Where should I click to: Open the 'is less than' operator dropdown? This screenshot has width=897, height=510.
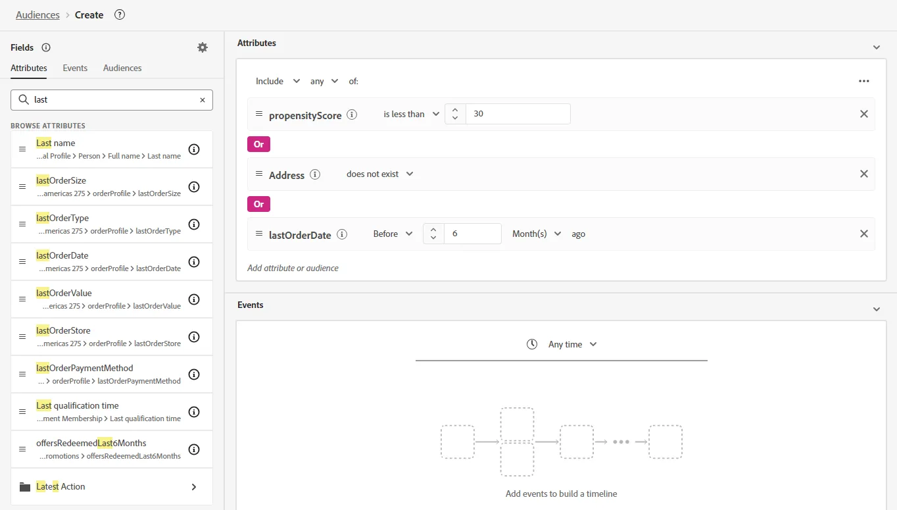411,114
